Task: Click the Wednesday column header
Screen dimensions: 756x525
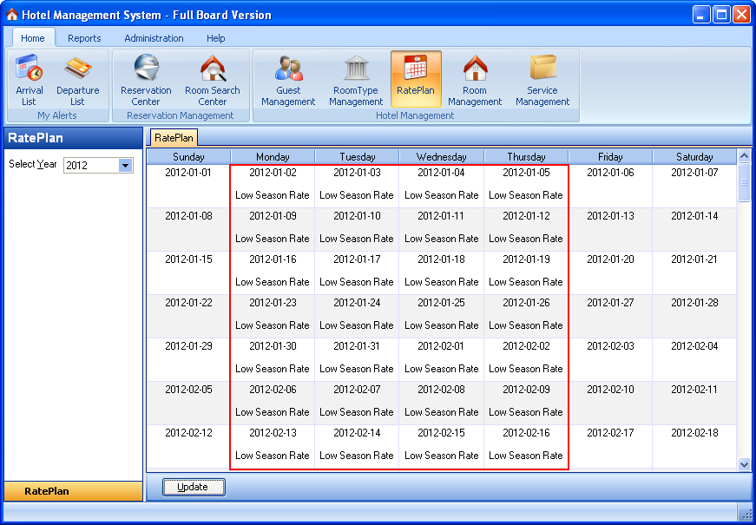Action: click(x=441, y=157)
